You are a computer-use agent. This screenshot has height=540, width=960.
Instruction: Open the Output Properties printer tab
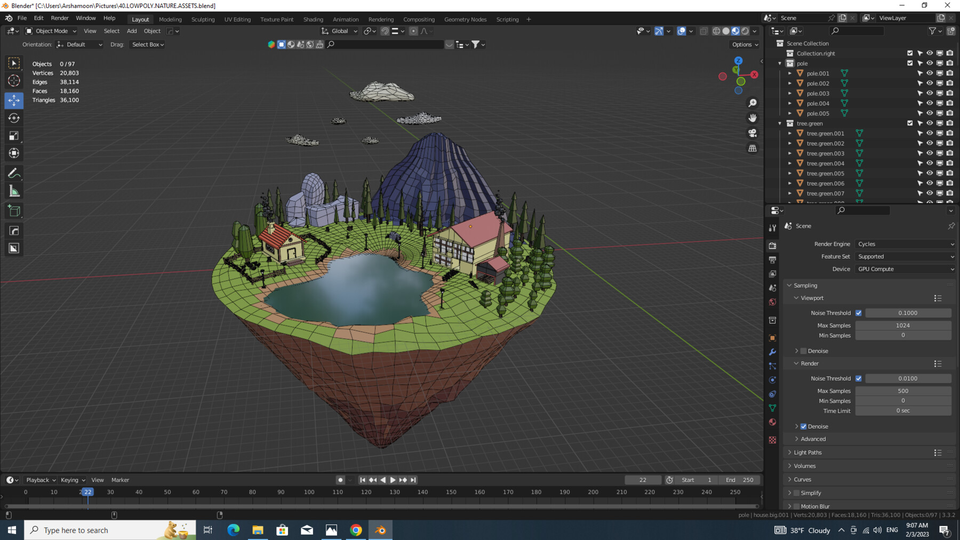pos(772,259)
